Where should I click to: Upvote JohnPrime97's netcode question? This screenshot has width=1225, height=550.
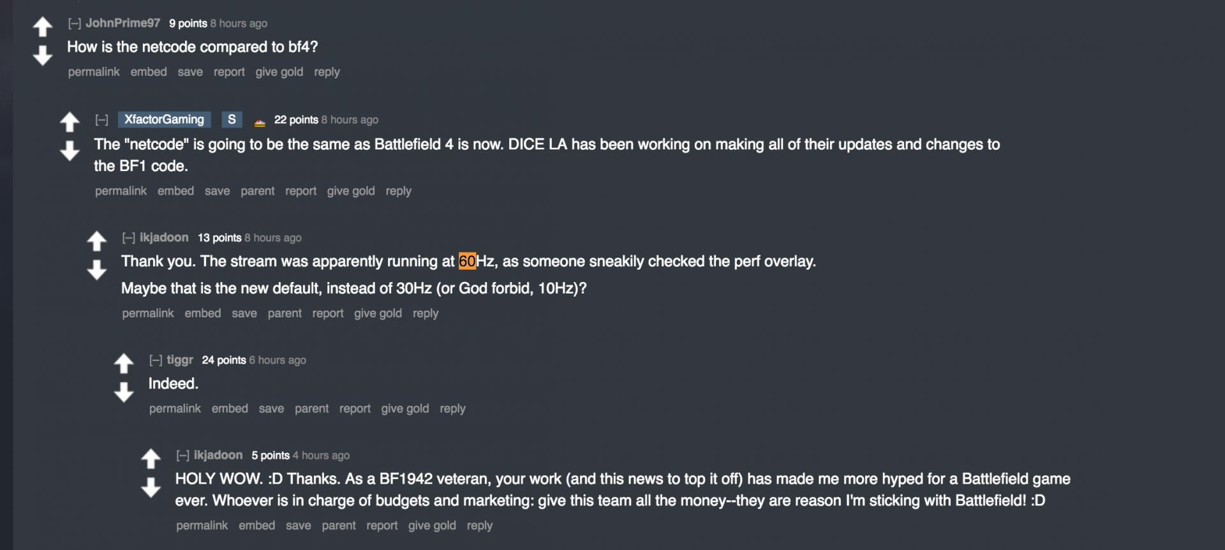click(x=43, y=27)
